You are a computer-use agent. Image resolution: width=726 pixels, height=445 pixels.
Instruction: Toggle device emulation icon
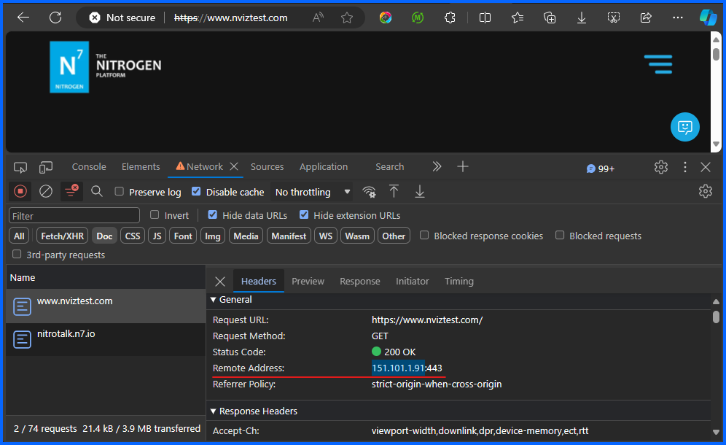coord(46,167)
